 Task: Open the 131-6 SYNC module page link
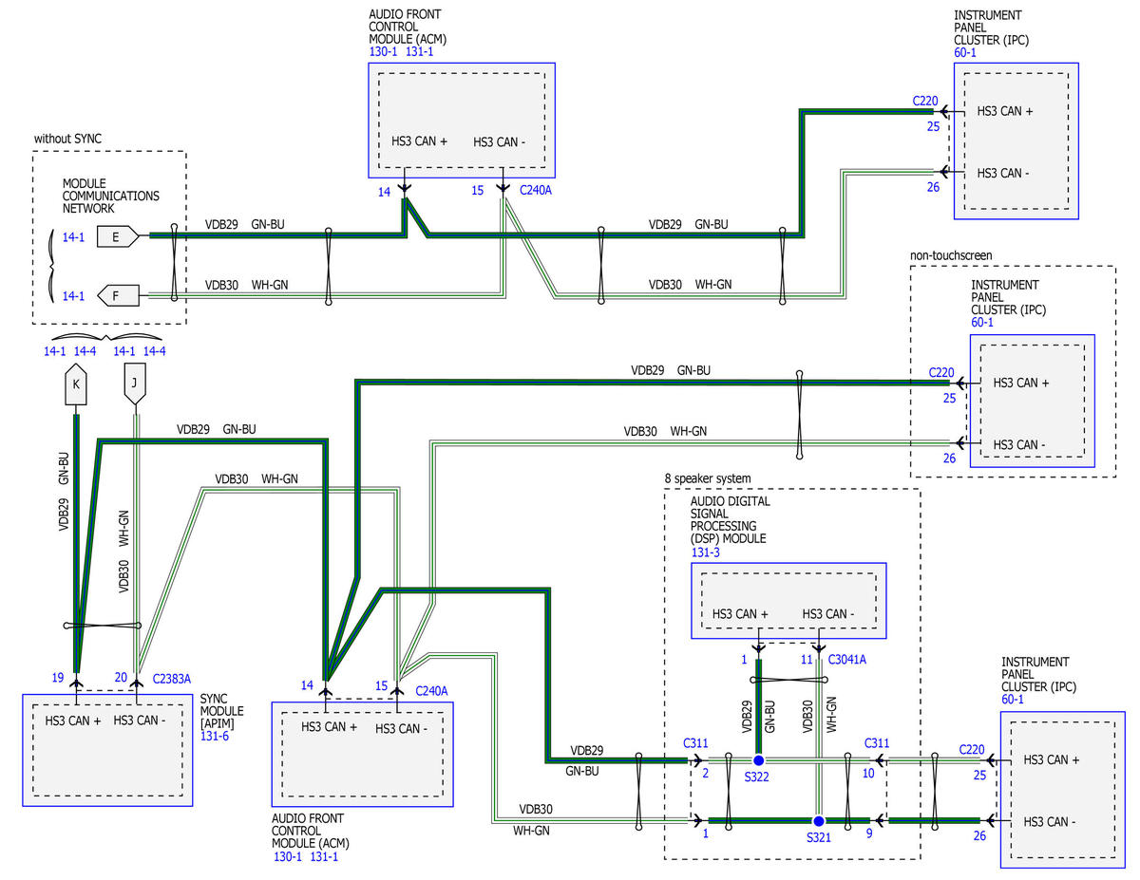(x=216, y=735)
